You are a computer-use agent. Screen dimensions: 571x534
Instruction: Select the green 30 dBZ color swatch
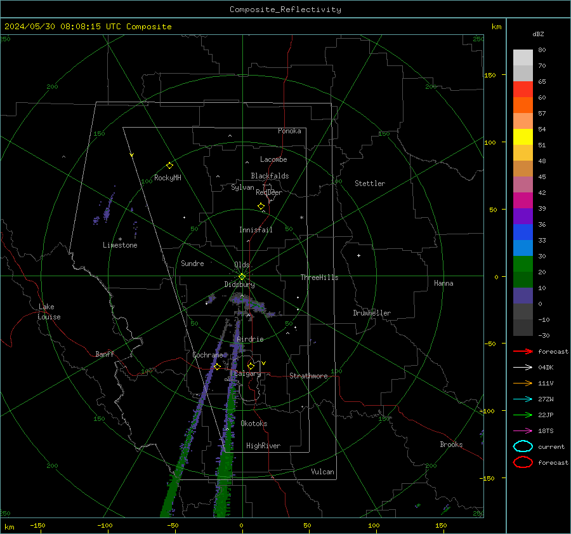coord(523,264)
